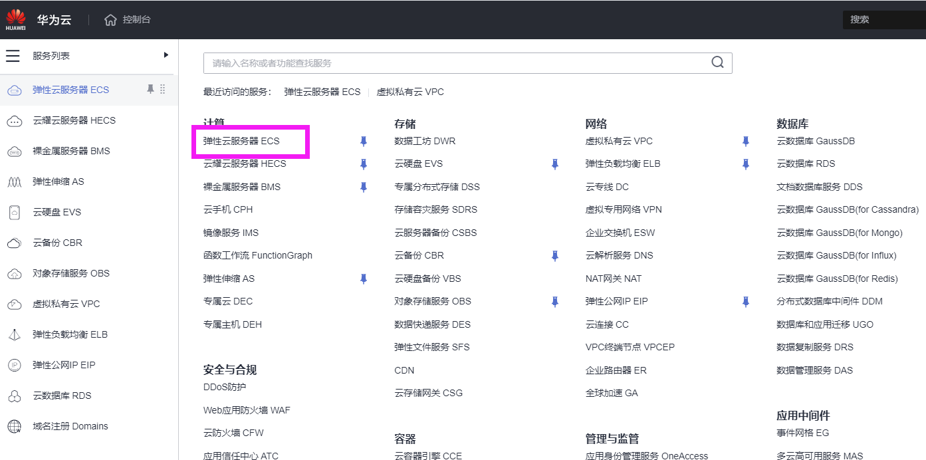
Task: Toggle pin for 云备份 CBR in 存储 list
Action: 554,256
